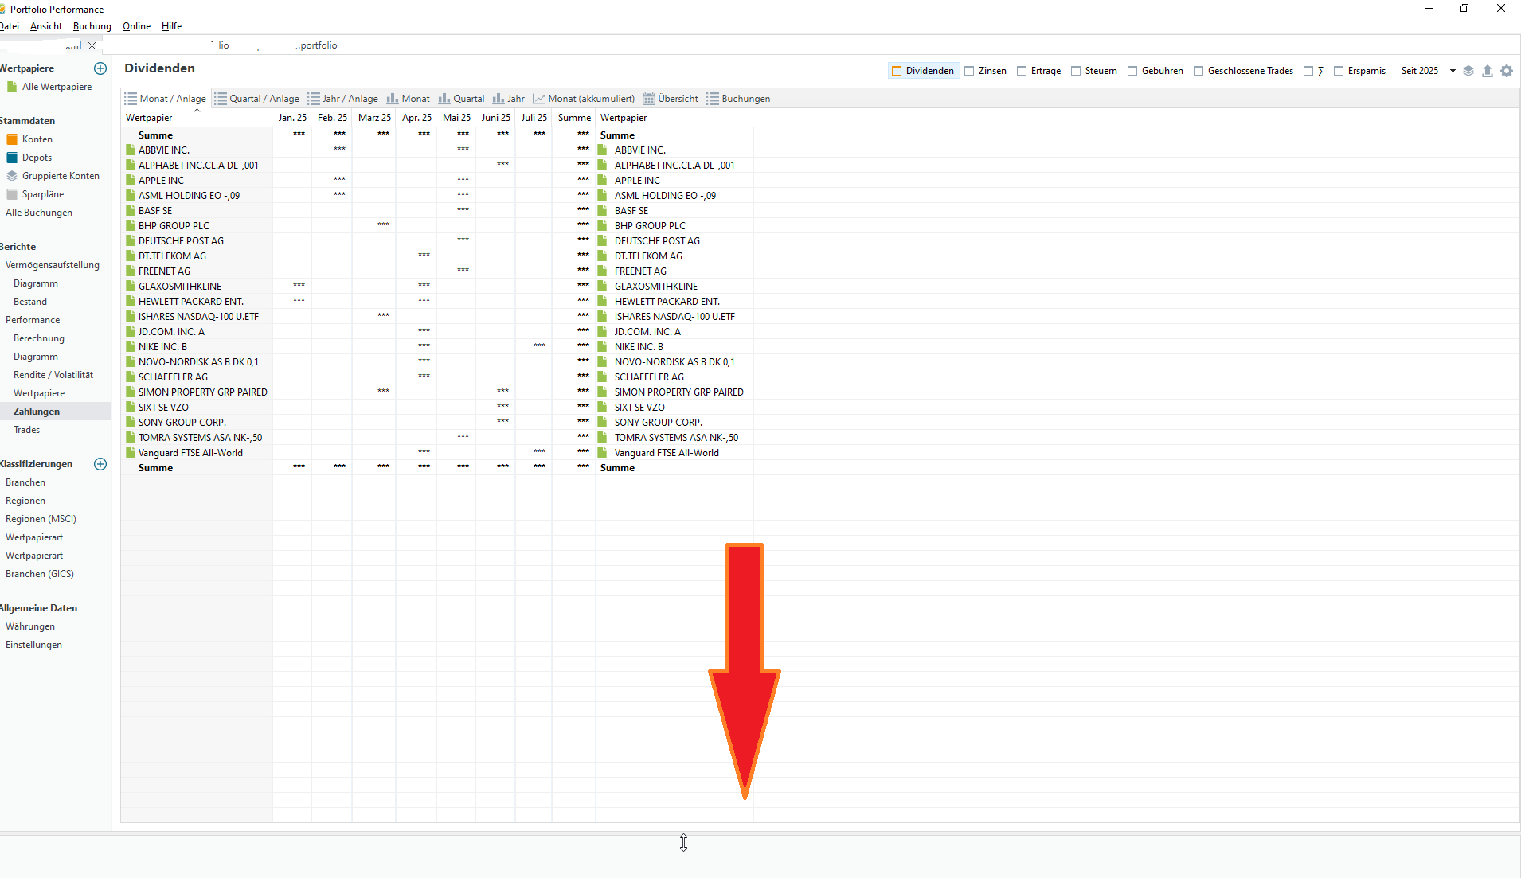The image size is (1521, 878).
Task: Click green icon beside DT.TELEKOM AG in last column
Action: 603,256
